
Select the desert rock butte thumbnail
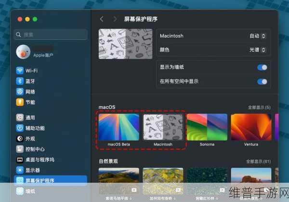(x=251, y=181)
